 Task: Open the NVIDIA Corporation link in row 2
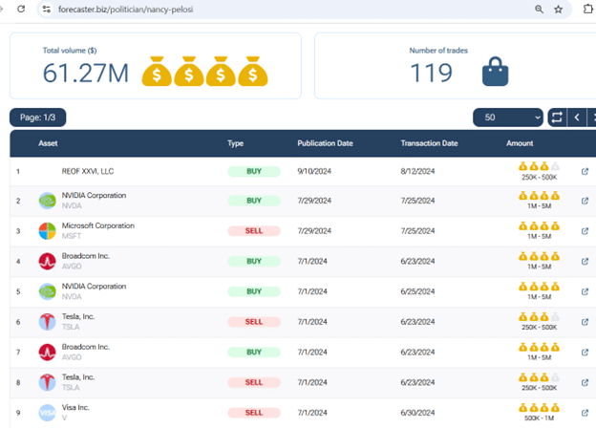point(94,196)
